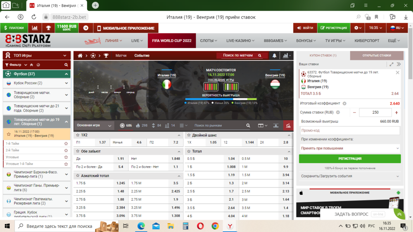The image size is (413, 232).
Task: Open the trophy icon in green top bar
Action: coord(48,28)
